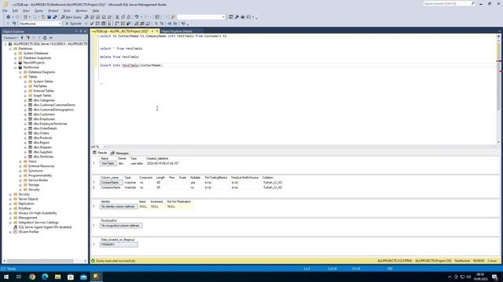This screenshot has height=282, width=503.
Task: Open Chrome from the taskbar
Action: [x=32, y=277]
